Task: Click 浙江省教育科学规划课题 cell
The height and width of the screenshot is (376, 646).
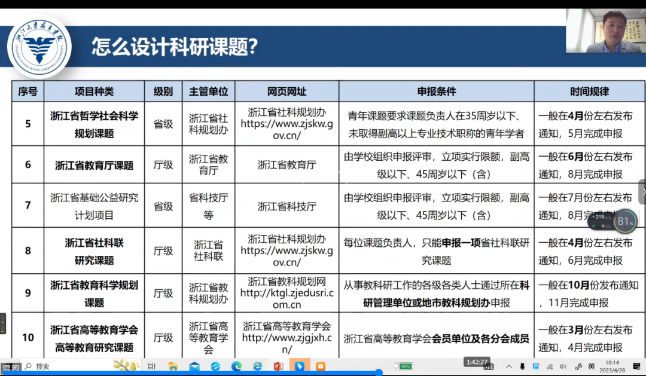Action: click(94, 294)
